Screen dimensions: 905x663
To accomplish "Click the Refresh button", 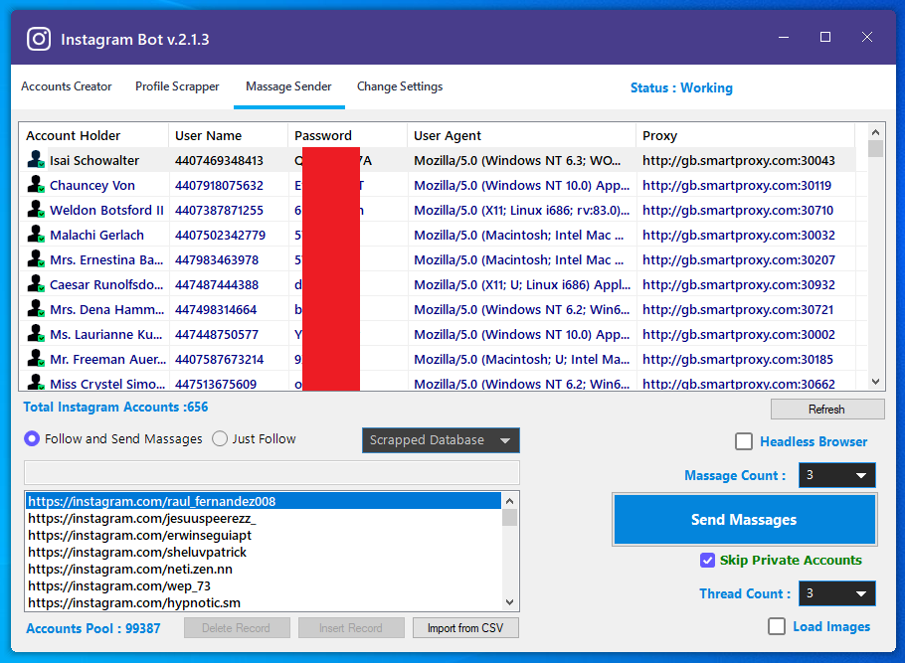I will tap(827, 410).
